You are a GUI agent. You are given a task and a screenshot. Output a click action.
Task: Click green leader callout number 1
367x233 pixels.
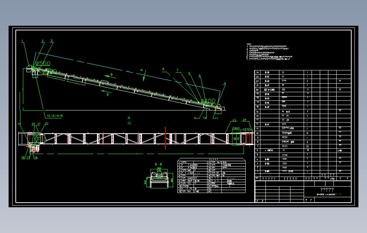point(23,41)
